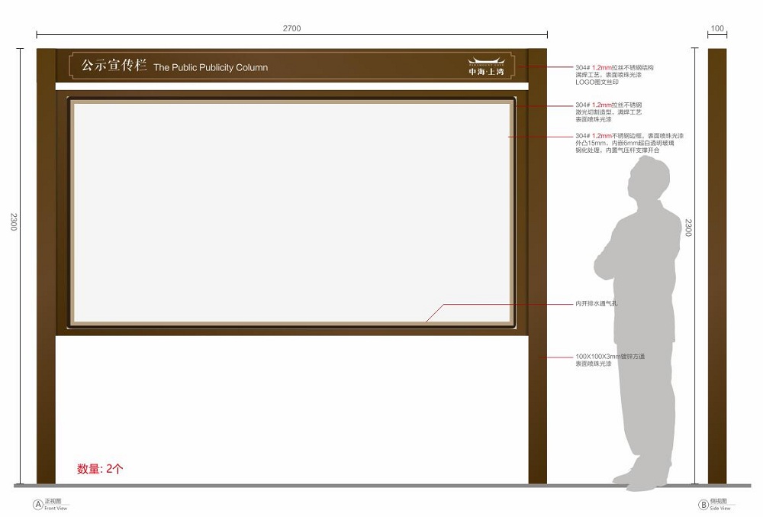The image size is (763, 517).
Task: Click the 公示宣传栏 Chinese title text
Action: pyautogui.click(x=114, y=66)
